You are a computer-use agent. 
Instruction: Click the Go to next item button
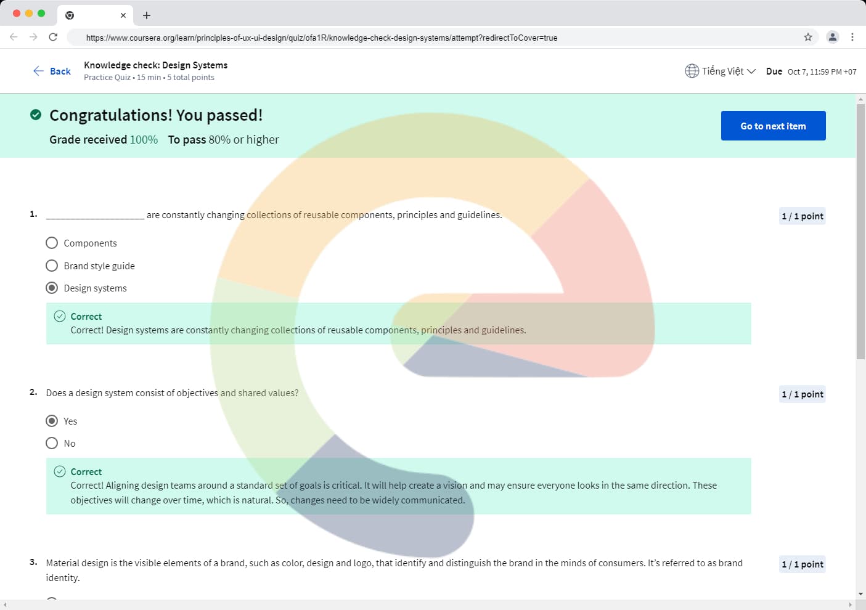[x=773, y=126]
